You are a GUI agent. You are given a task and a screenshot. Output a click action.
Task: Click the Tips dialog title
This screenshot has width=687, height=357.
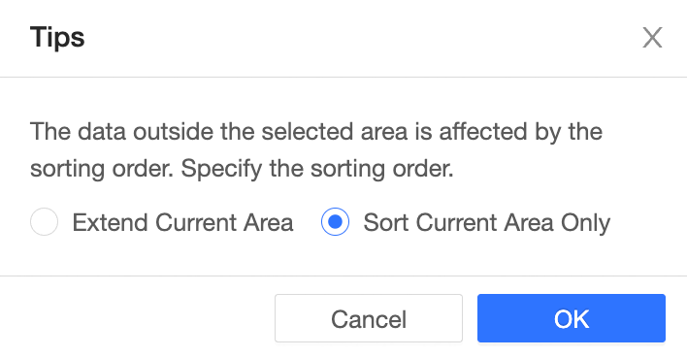click(x=57, y=38)
